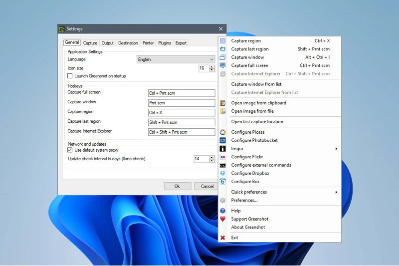
Task: Select Capture window from list
Action: 279,84
